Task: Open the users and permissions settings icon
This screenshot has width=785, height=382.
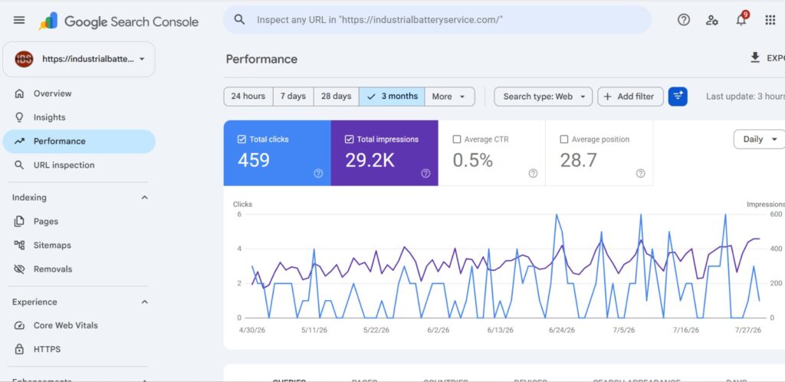Action: pyautogui.click(x=712, y=20)
